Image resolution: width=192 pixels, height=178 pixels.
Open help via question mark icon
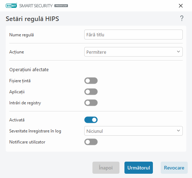(182, 19)
